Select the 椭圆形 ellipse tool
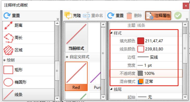Viewport: 190px width, 102px height. click(29, 82)
